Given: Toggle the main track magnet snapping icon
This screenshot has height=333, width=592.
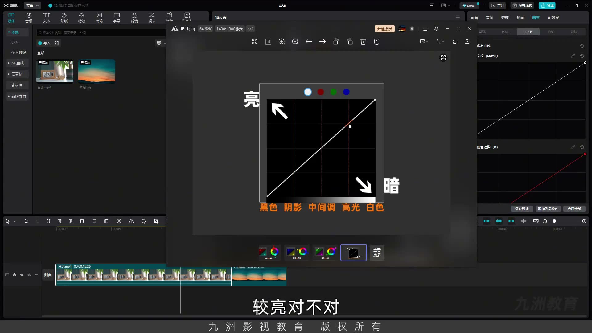Looking at the screenshot, I should (x=487, y=221).
